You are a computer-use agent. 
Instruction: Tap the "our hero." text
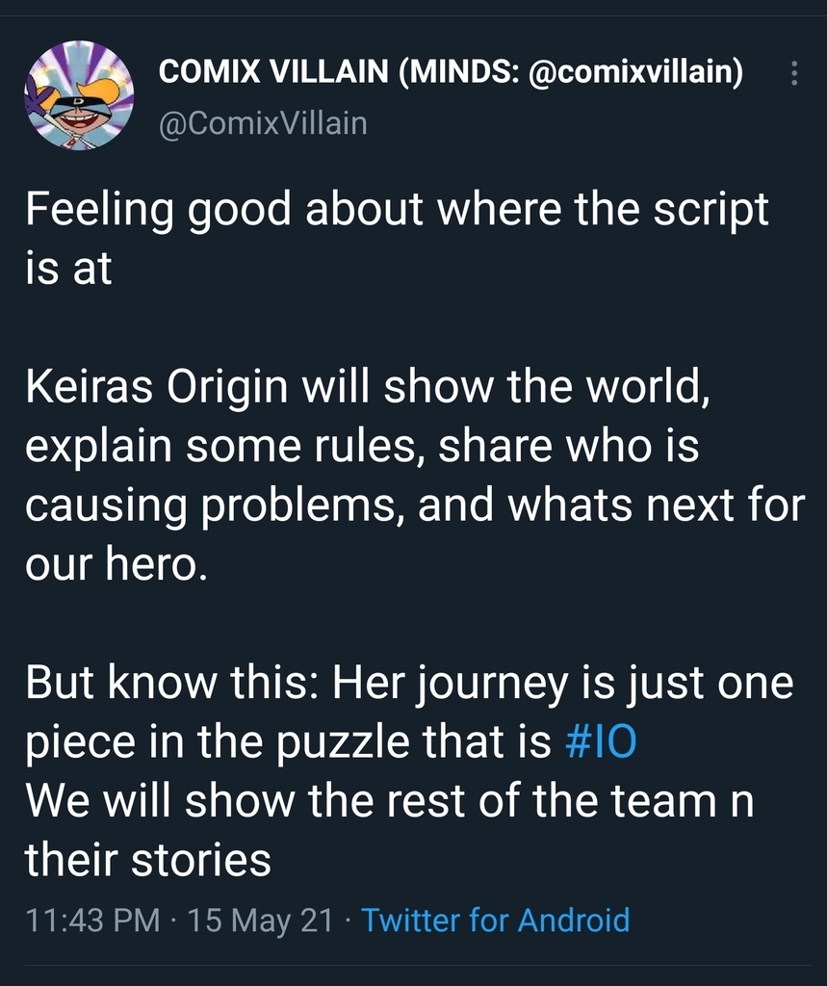pos(116,565)
